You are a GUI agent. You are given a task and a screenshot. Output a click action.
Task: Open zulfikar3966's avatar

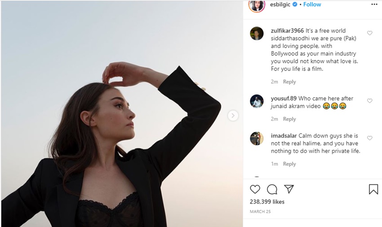257,34
